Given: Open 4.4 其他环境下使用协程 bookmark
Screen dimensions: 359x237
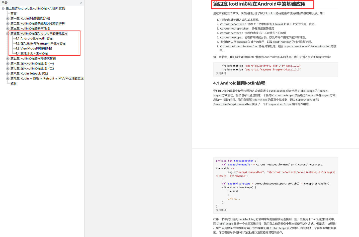Looking at the screenshot, I should click(x=31, y=53).
